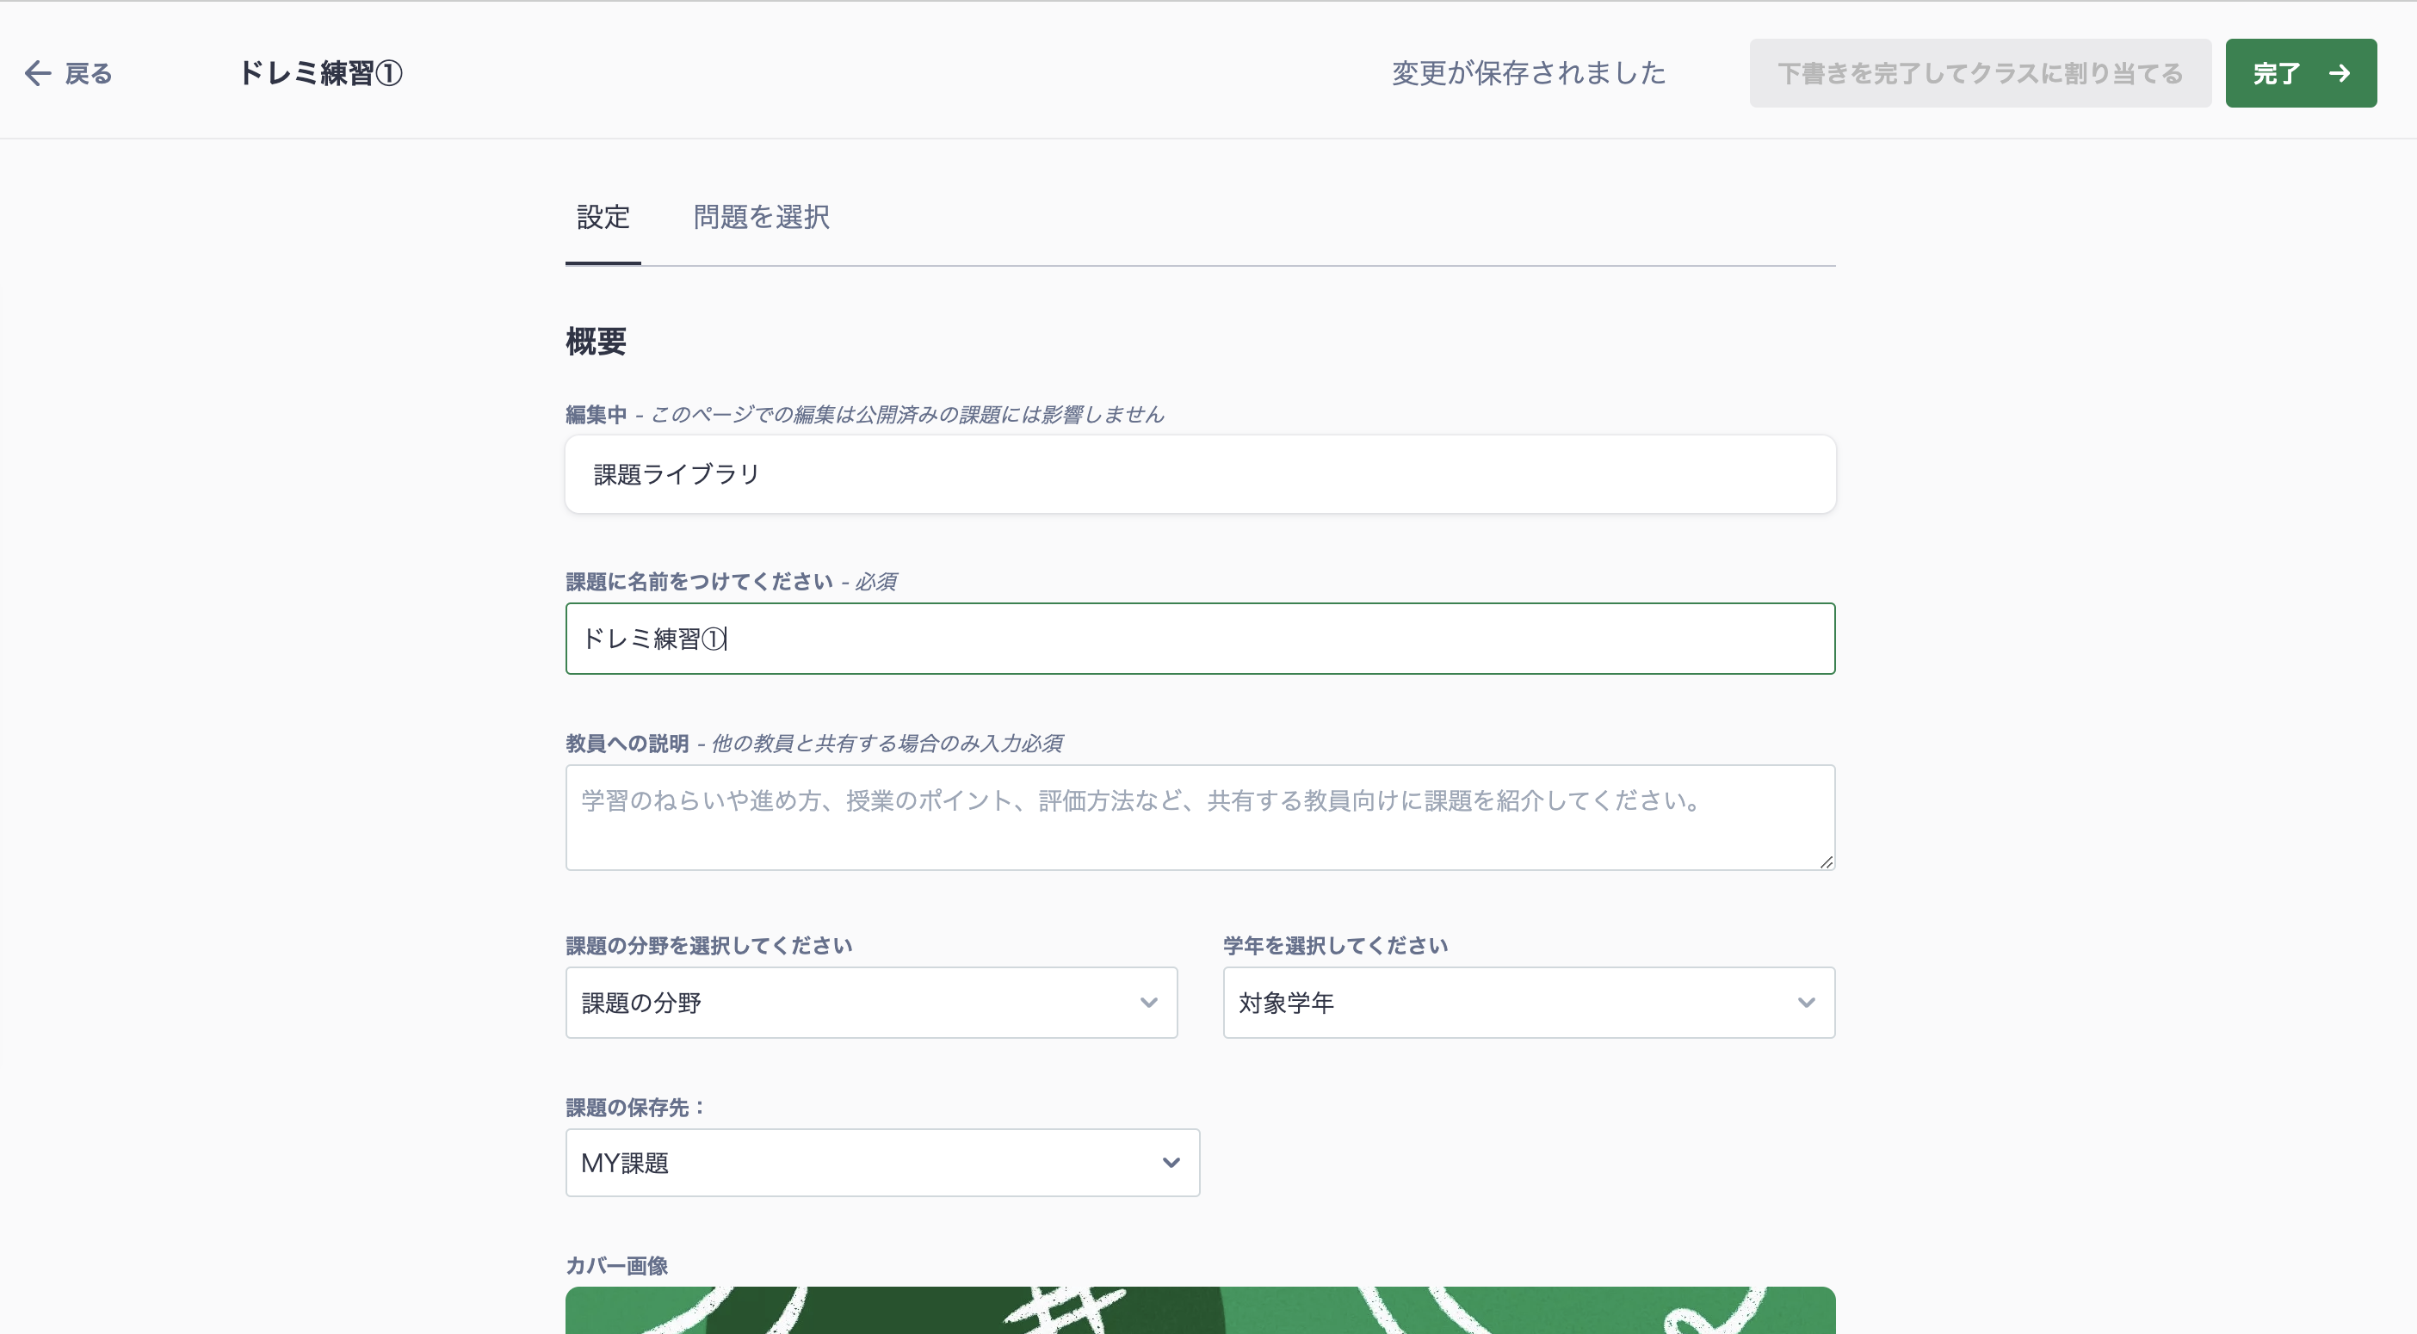This screenshot has width=2417, height=1334.
Task: Click the assignment name input field
Action: [x=1200, y=639]
